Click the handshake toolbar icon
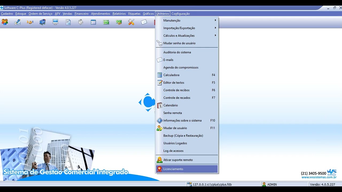Viewport: 342px width, 192px height. click(x=30, y=22)
